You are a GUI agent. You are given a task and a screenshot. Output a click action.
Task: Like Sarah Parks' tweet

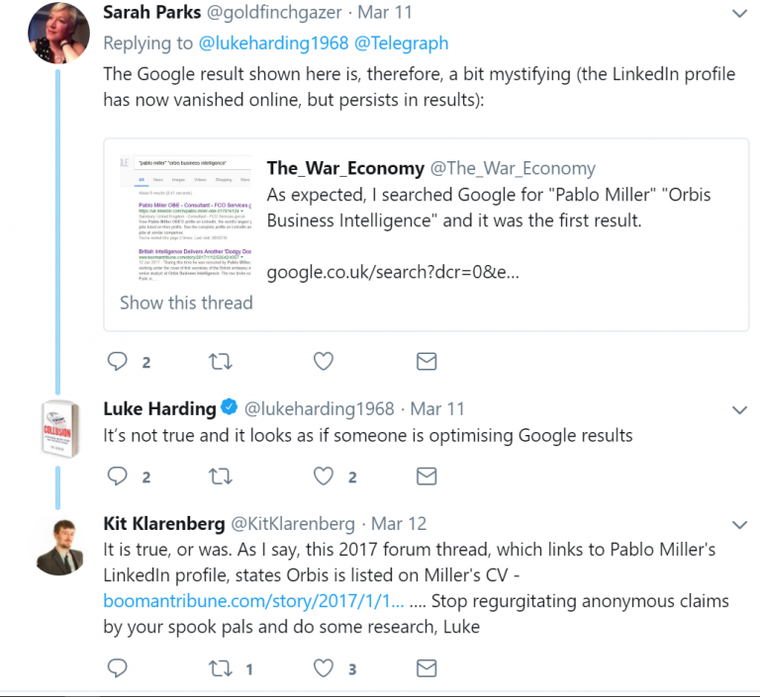tap(324, 362)
